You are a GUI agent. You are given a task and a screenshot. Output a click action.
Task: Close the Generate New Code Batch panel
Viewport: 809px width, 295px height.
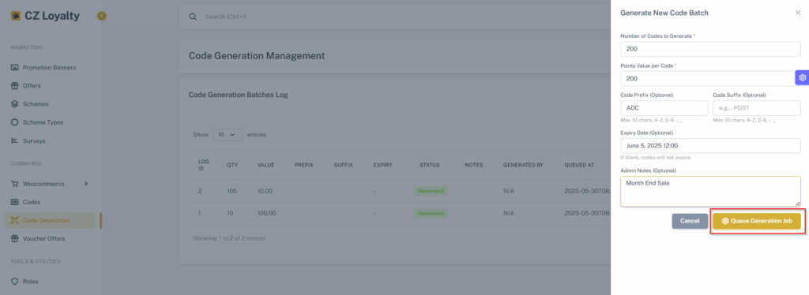coord(798,13)
